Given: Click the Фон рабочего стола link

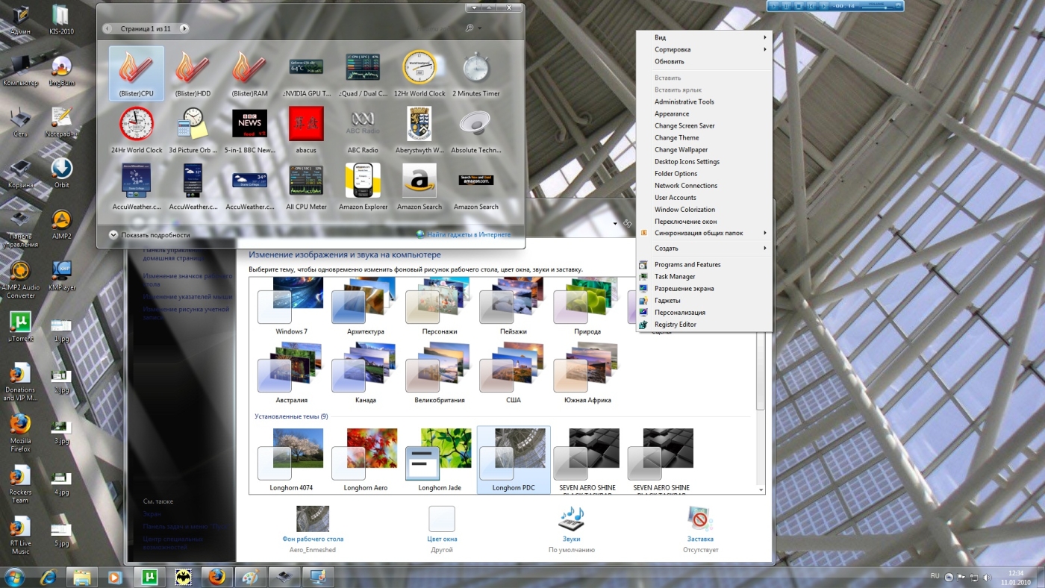Looking at the screenshot, I should (313, 539).
